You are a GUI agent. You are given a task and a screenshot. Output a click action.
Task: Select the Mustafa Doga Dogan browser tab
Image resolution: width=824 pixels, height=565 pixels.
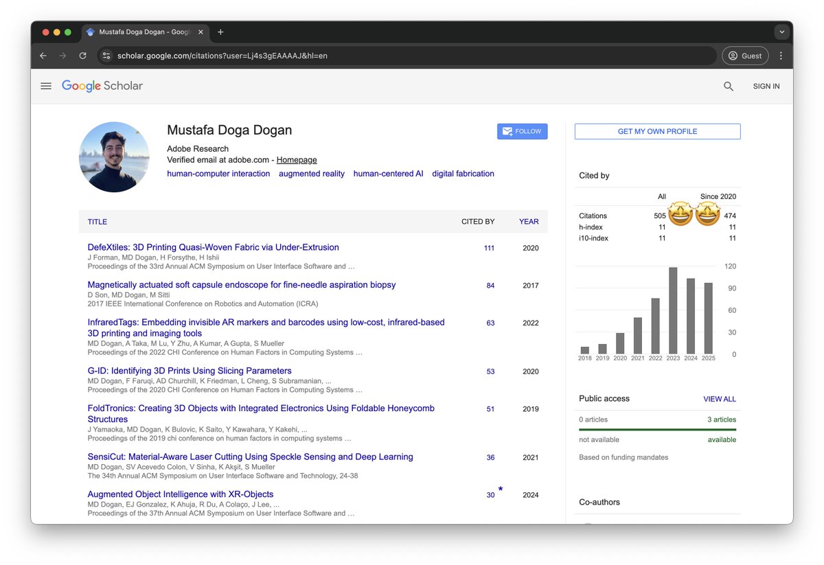point(144,32)
